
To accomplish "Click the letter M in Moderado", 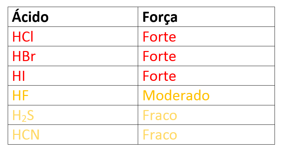I will pyautogui.click(x=149, y=96).
